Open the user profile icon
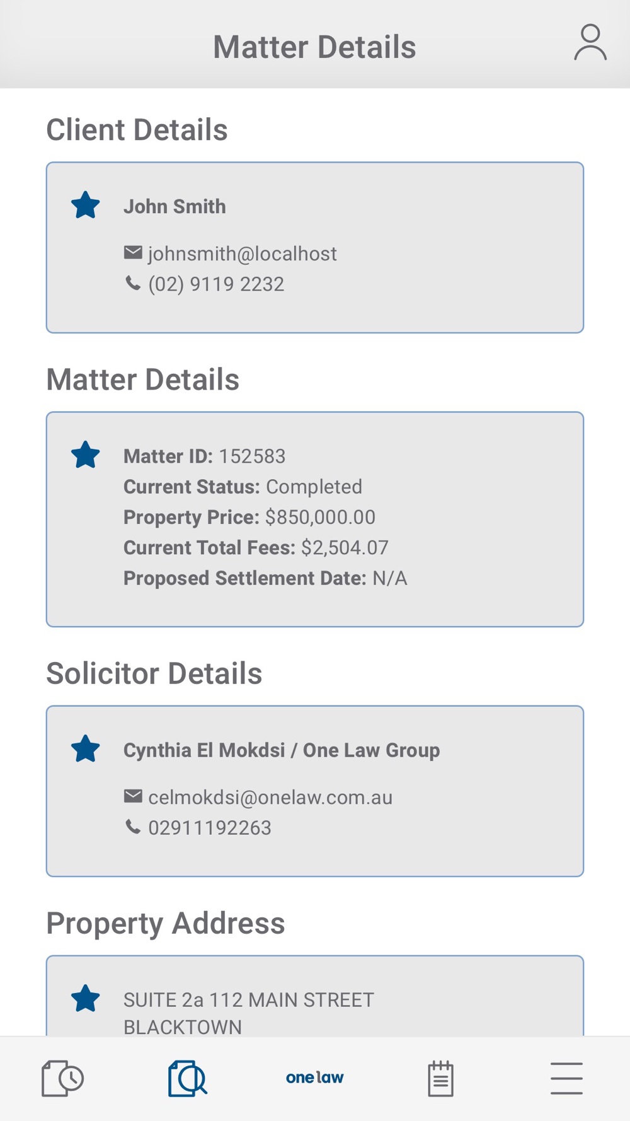 click(x=590, y=42)
